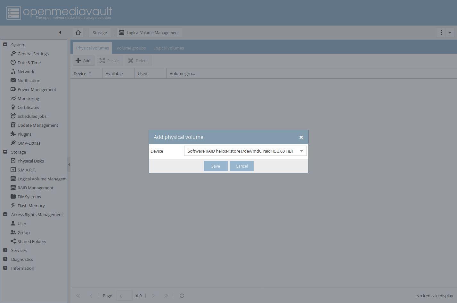Viewport: 457px width, 303px height.
Task: Click the home icon in breadcrumb bar
Action: point(78,33)
